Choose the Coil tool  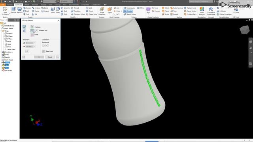[x=26, y=14]
